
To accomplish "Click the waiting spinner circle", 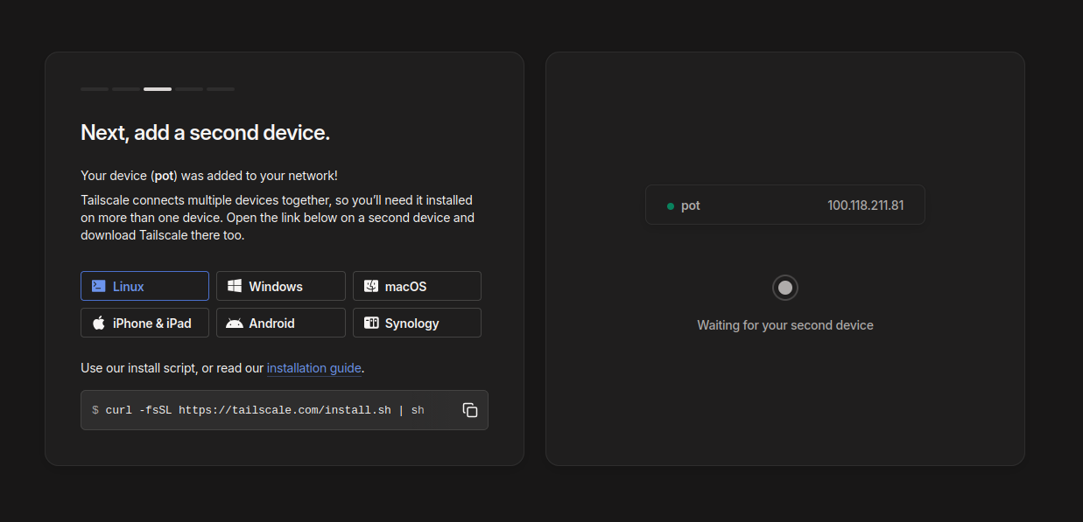I will [x=784, y=288].
